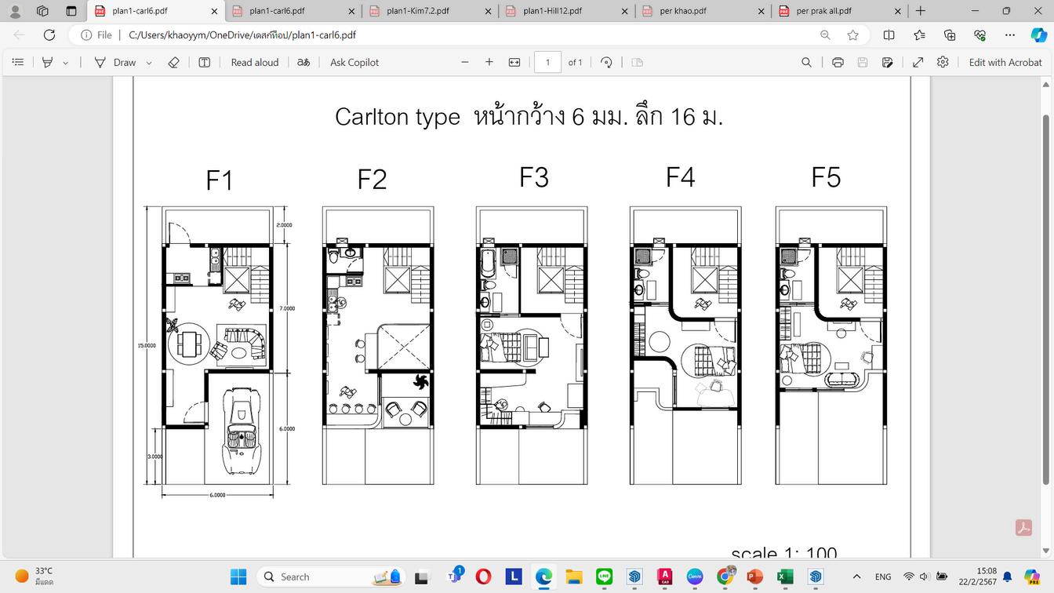Open Canva from taskbar

pyautogui.click(x=695, y=577)
